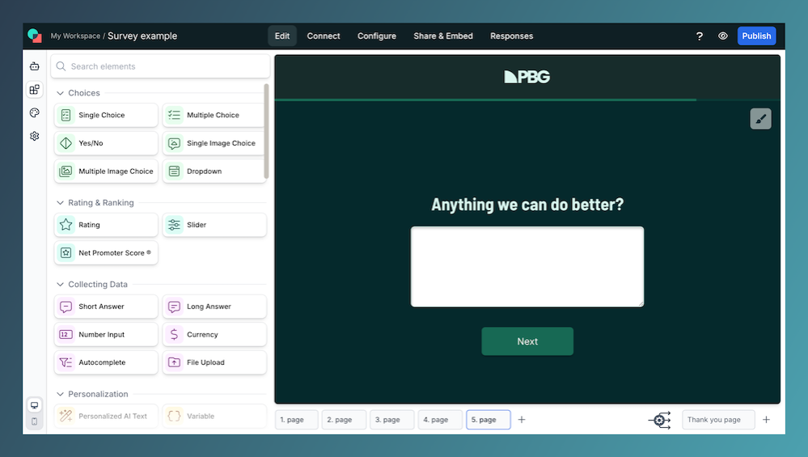Click the paintbrush edit design button

tap(760, 119)
